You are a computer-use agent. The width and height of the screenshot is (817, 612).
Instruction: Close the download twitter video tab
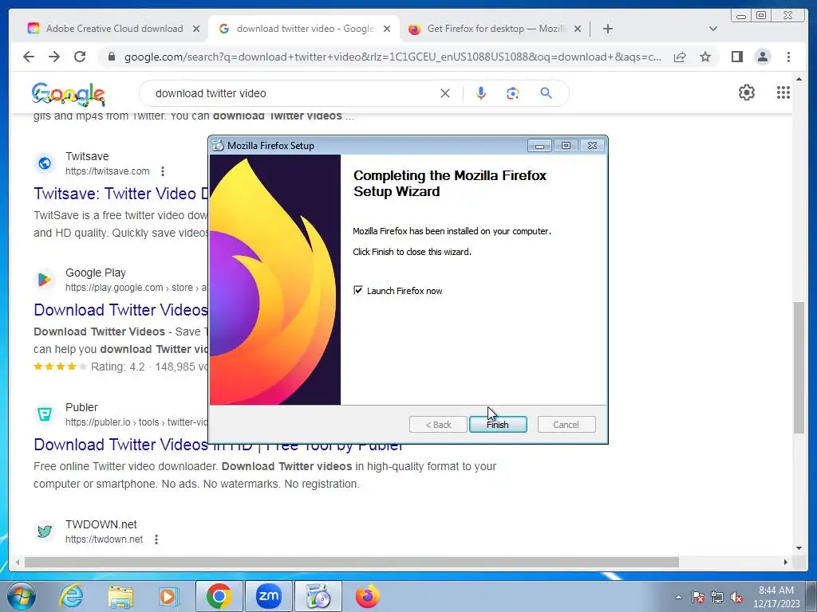tap(387, 29)
